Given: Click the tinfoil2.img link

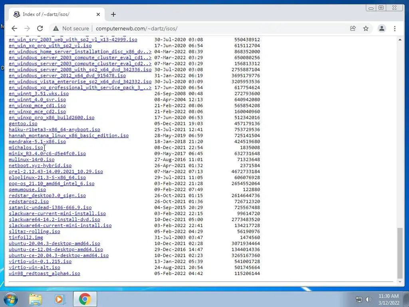Looking at the screenshot, I should [26, 237].
